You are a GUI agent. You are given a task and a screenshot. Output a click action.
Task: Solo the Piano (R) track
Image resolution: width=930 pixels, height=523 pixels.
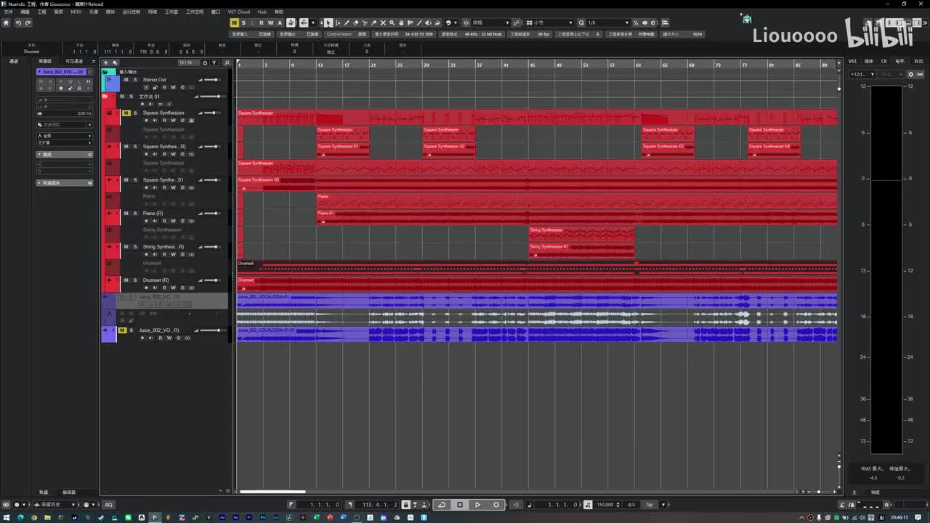click(x=134, y=214)
